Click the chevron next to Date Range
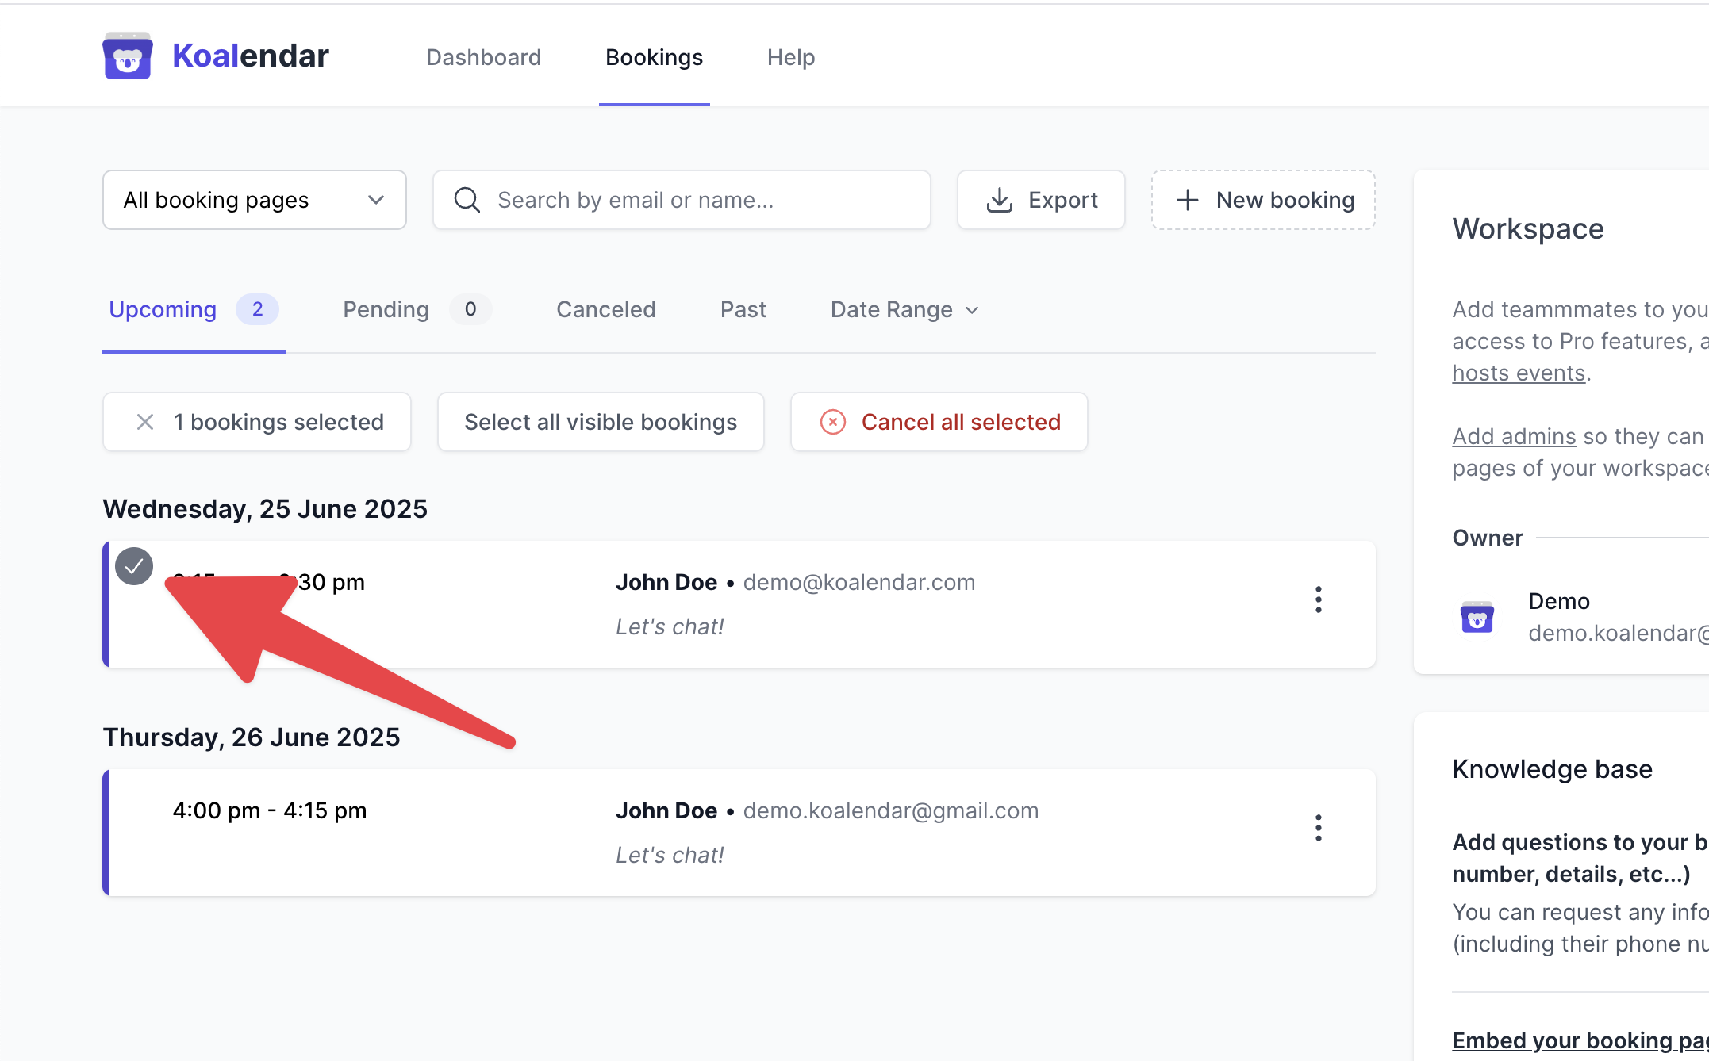This screenshot has height=1061, width=1709. pos(972,310)
